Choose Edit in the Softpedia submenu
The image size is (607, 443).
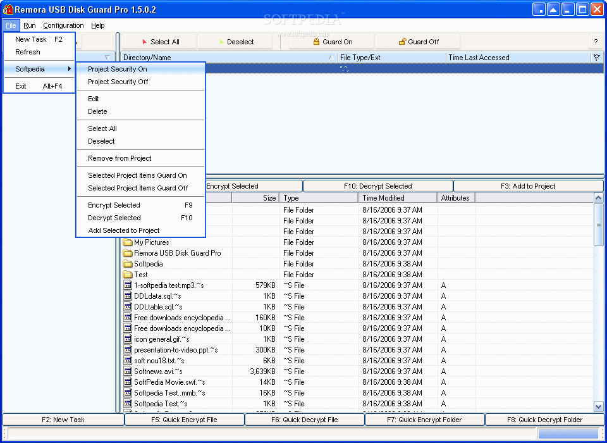click(140, 99)
